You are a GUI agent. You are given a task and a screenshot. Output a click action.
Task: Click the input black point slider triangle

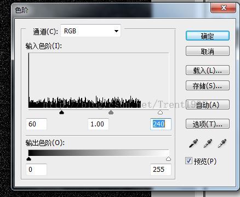(62, 112)
